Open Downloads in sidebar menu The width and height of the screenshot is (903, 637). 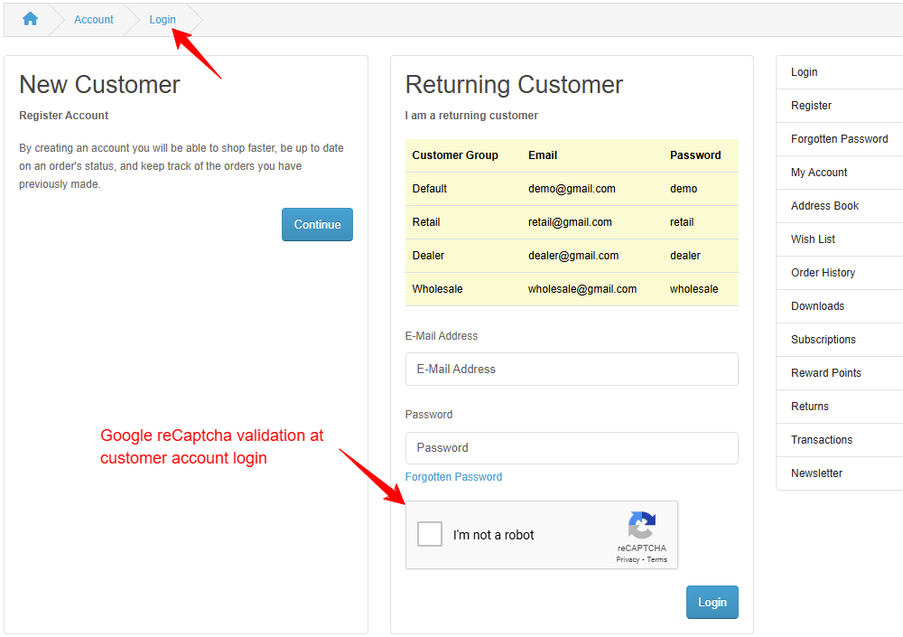pos(840,306)
